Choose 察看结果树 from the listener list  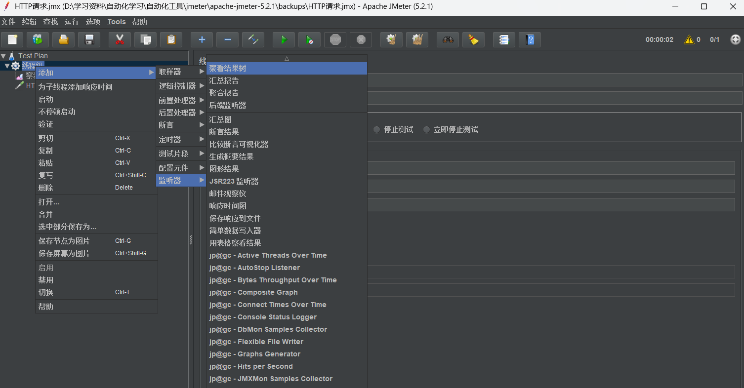click(287, 68)
